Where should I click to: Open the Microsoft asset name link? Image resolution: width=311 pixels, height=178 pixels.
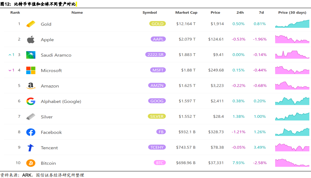(x=51, y=71)
